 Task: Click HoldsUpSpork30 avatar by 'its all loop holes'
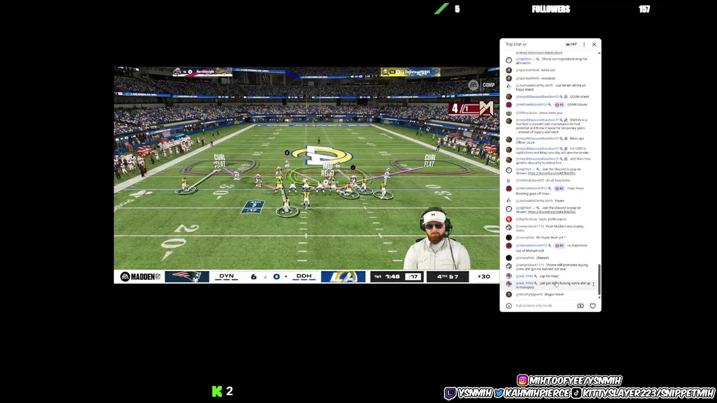click(509, 181)
